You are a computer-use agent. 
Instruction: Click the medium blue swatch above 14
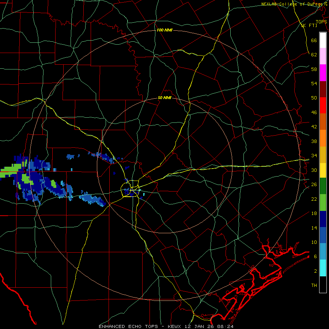(x=323, y=235)
